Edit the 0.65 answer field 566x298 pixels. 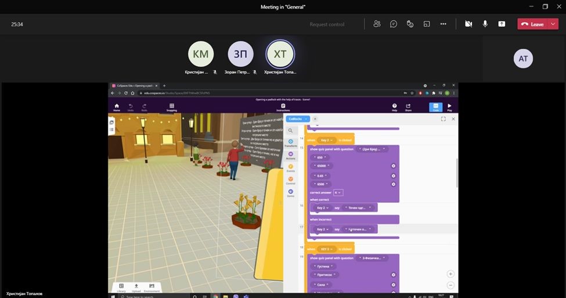tap(320, 176)
